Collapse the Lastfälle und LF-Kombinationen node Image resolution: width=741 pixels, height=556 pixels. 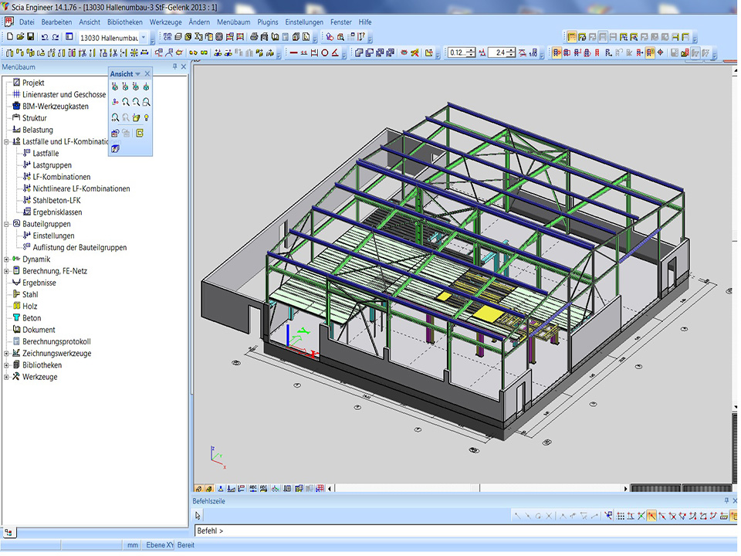tap(6, 142)
